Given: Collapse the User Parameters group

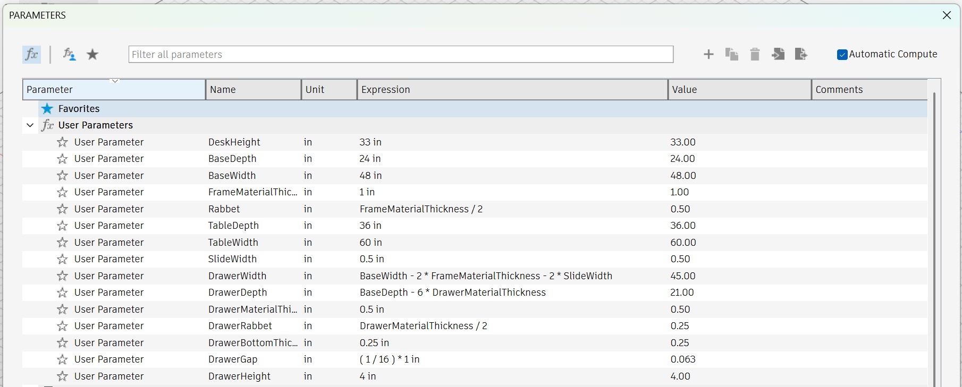Looking at the screenshot, I should (30, 125).
